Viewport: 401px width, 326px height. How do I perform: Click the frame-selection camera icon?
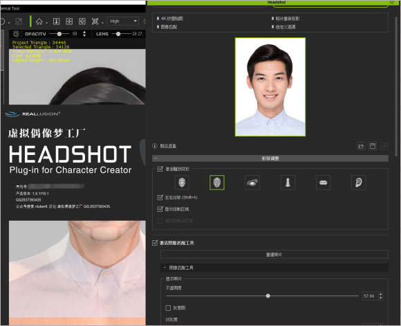(95, 21)
